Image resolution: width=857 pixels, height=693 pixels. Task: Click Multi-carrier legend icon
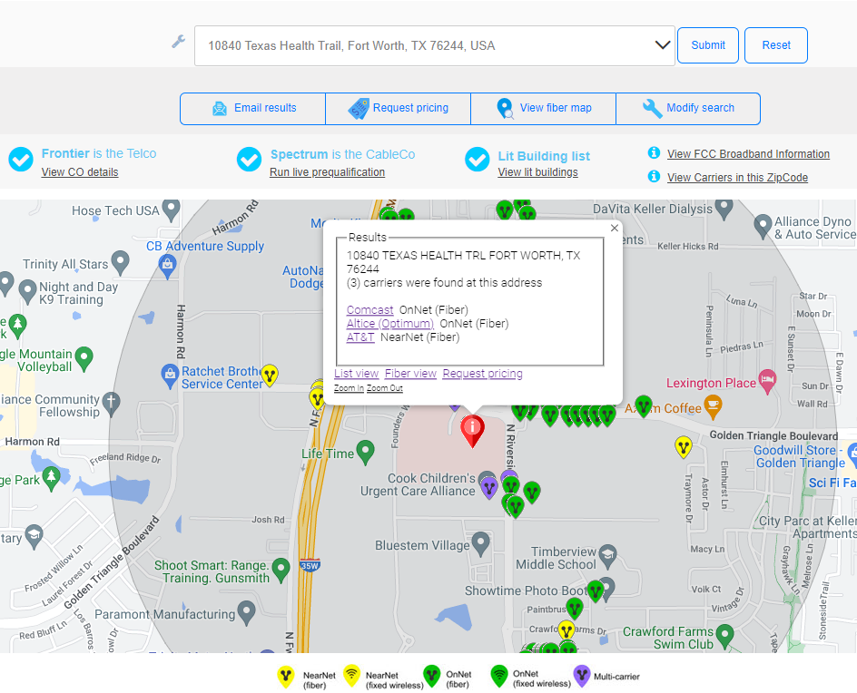click(x=582, y=676)
